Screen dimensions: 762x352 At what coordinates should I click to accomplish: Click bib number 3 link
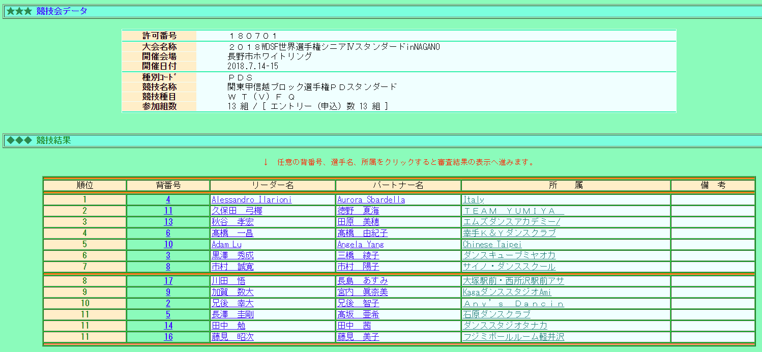(x=168, y=256)
